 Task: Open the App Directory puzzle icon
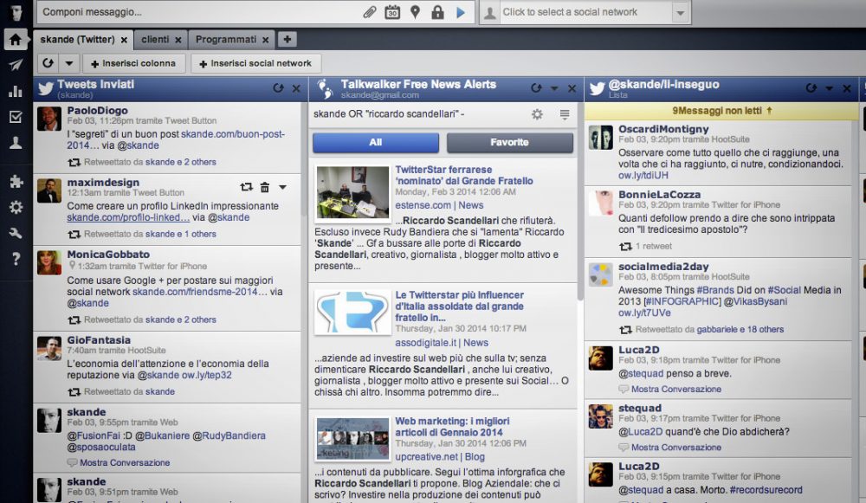(x=16, y=181)
